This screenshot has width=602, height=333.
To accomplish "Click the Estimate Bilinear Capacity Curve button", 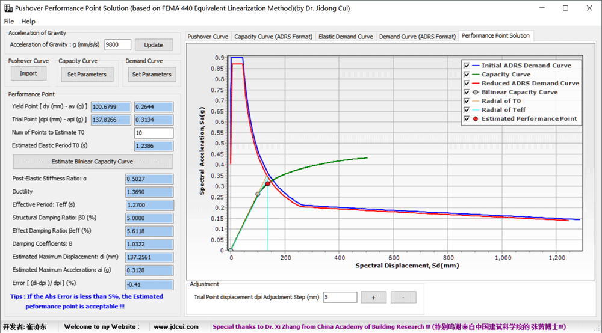I will tap(93, 162).
